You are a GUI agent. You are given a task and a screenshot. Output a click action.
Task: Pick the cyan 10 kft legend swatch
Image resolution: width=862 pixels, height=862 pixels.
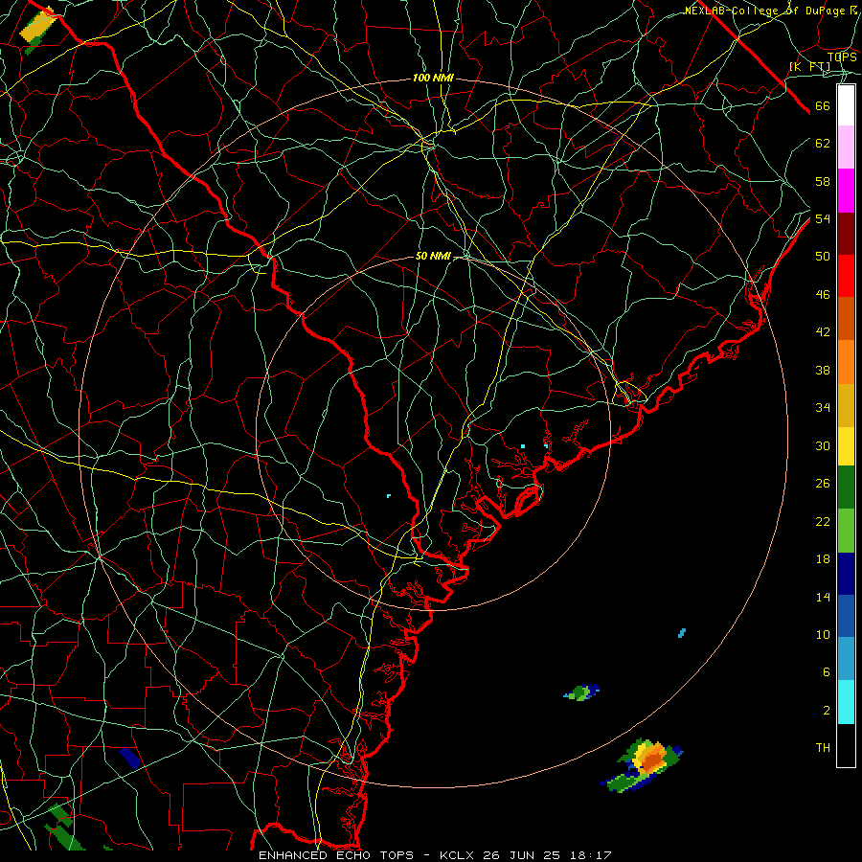846,702
